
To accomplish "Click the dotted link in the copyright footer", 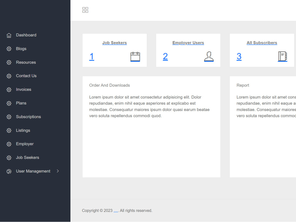I will click(x=116, y=211).
